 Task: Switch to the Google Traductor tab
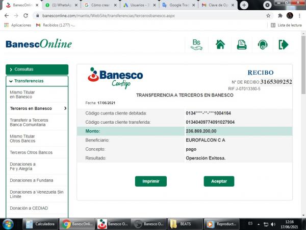coord(179,5)
